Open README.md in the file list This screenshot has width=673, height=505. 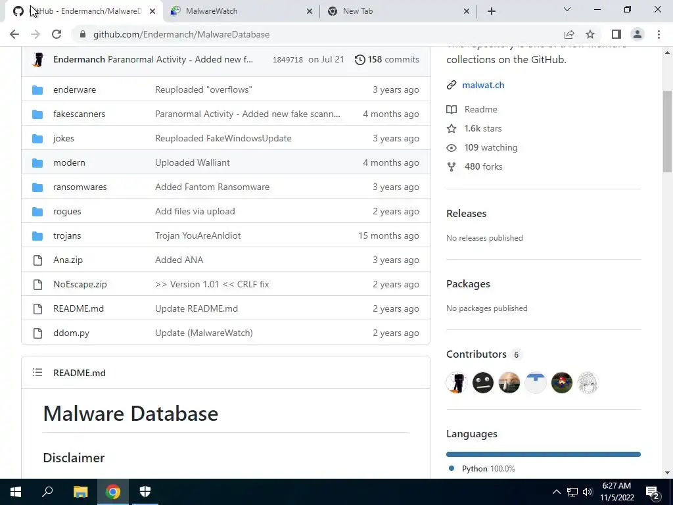pos(79,308)
